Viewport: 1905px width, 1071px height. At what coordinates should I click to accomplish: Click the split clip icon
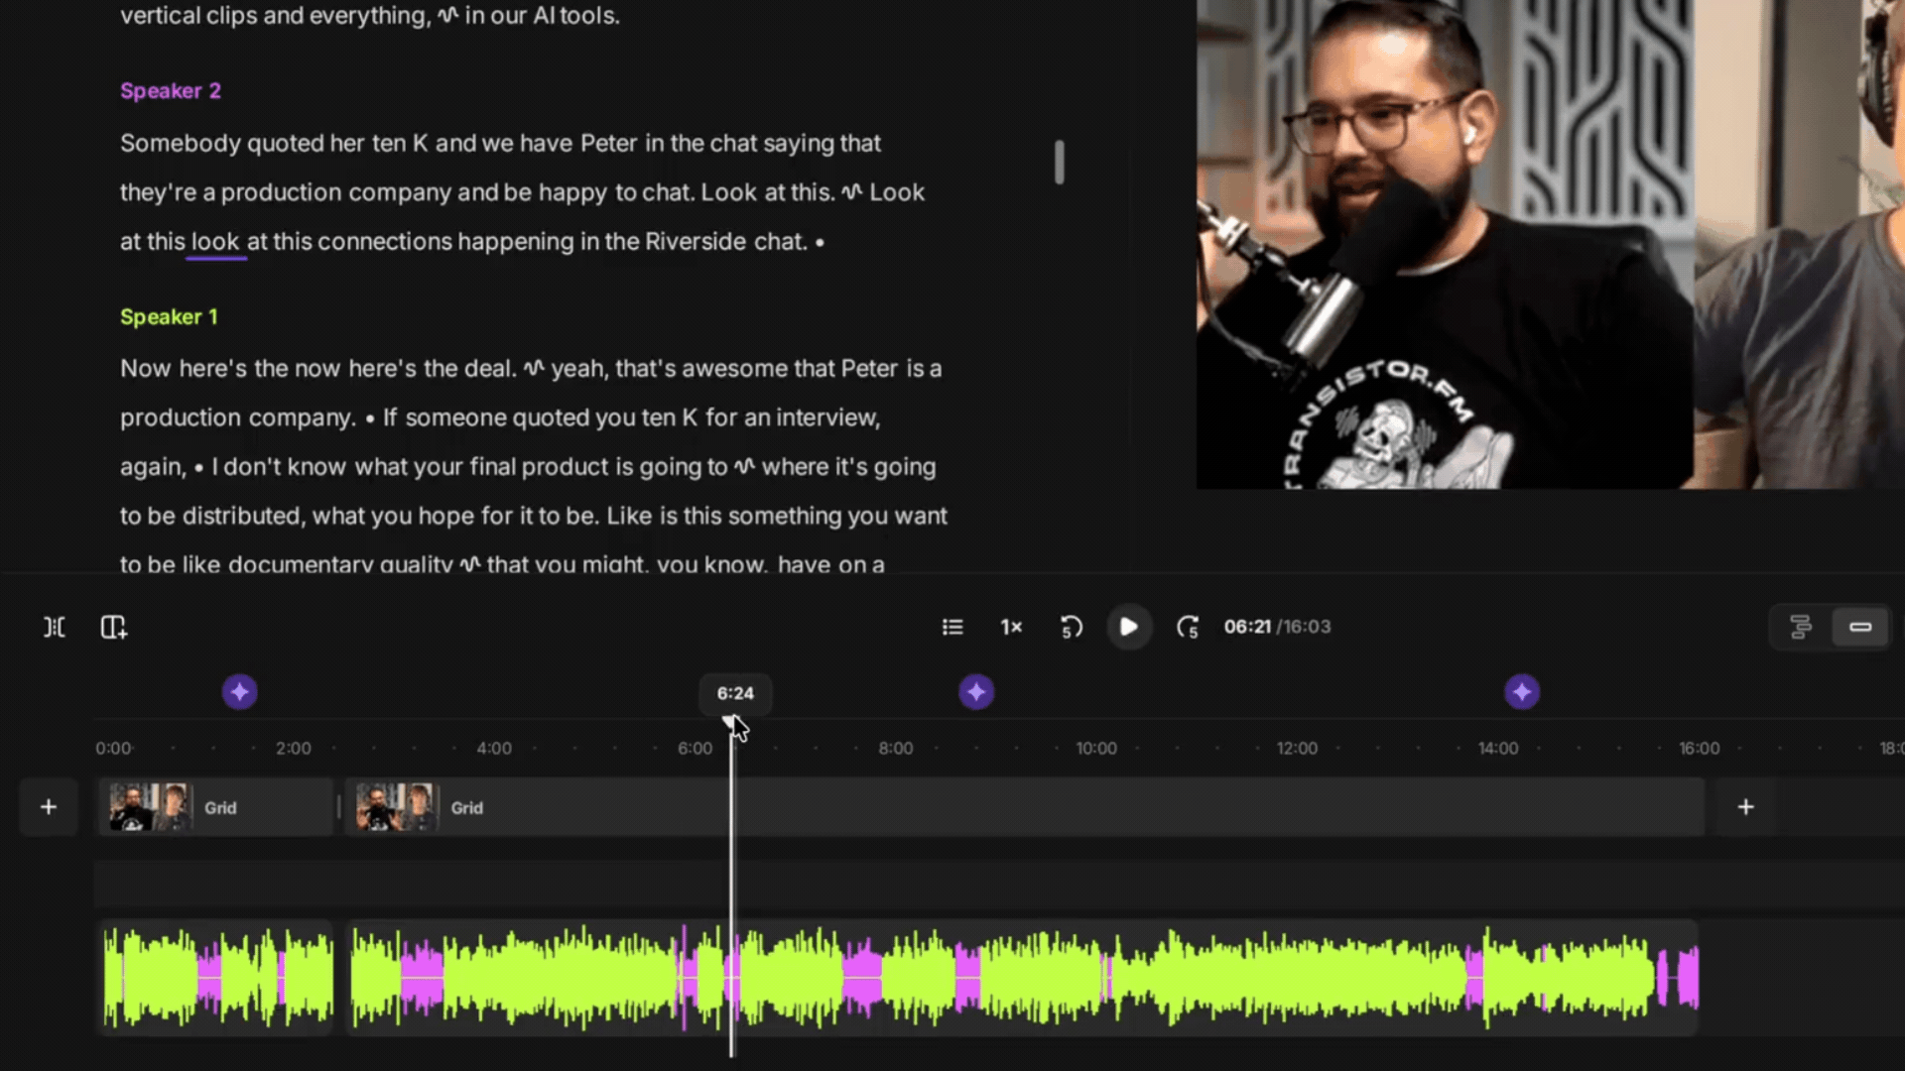(x=55, y=627)
